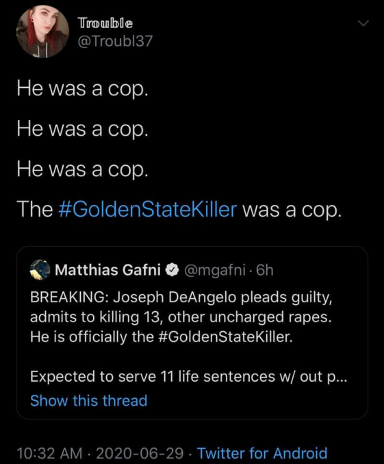Tap the 10:32 AM timestamp

50,453
